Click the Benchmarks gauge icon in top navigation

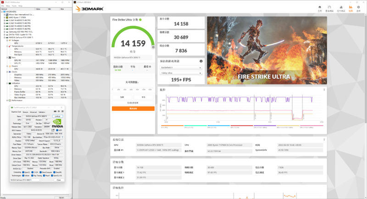[329, 8]
